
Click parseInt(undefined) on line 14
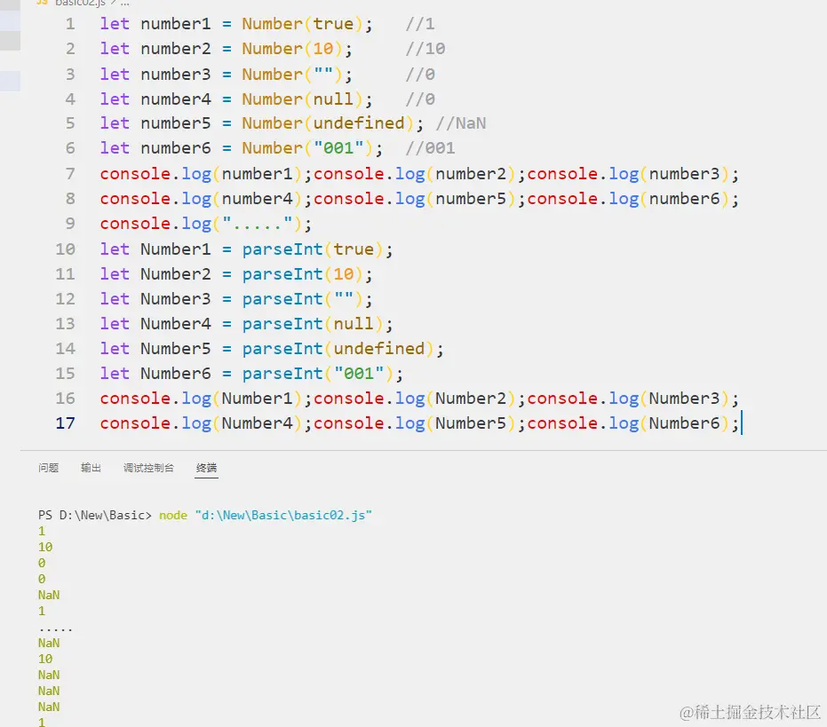pos(338,349)
